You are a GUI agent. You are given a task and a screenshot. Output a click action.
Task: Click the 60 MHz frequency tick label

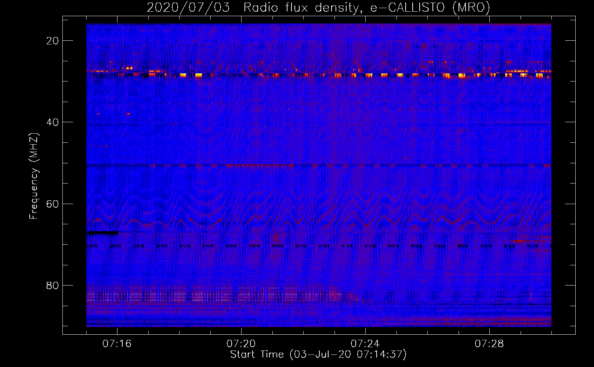point(53,204)
